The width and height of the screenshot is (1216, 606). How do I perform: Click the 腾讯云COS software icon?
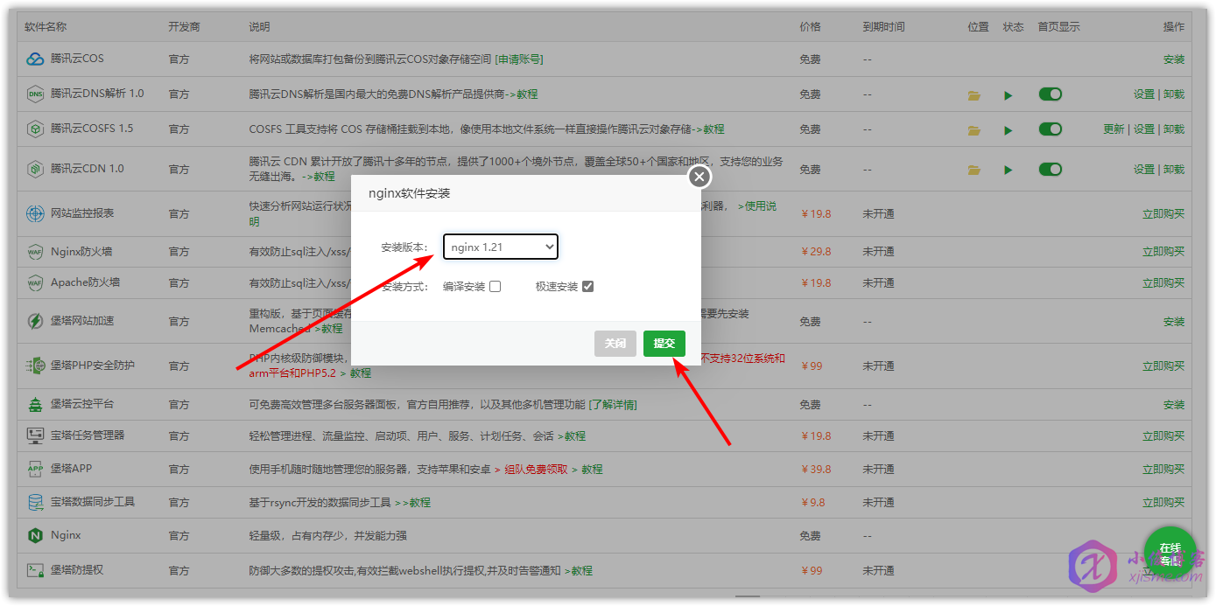tap(35, 59)
